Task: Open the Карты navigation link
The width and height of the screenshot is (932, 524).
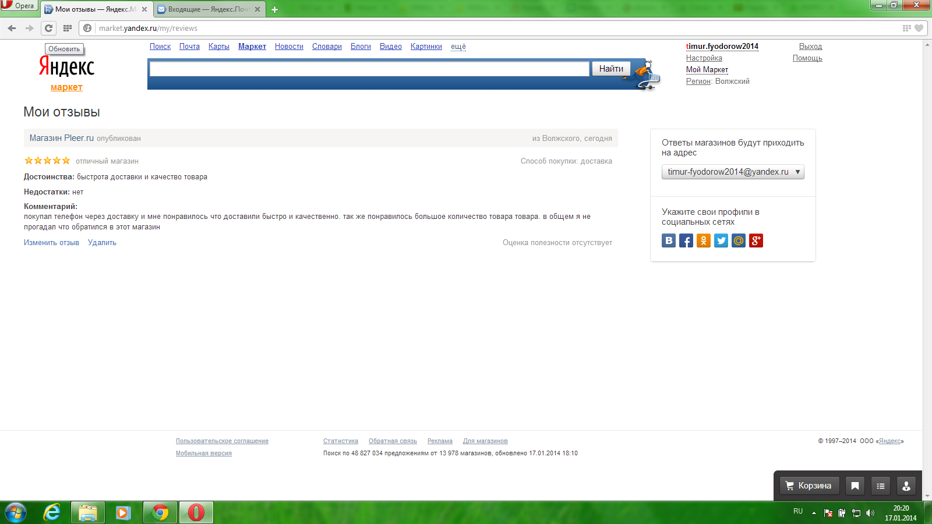Action: pyautogui.click(x=219, y=47)
